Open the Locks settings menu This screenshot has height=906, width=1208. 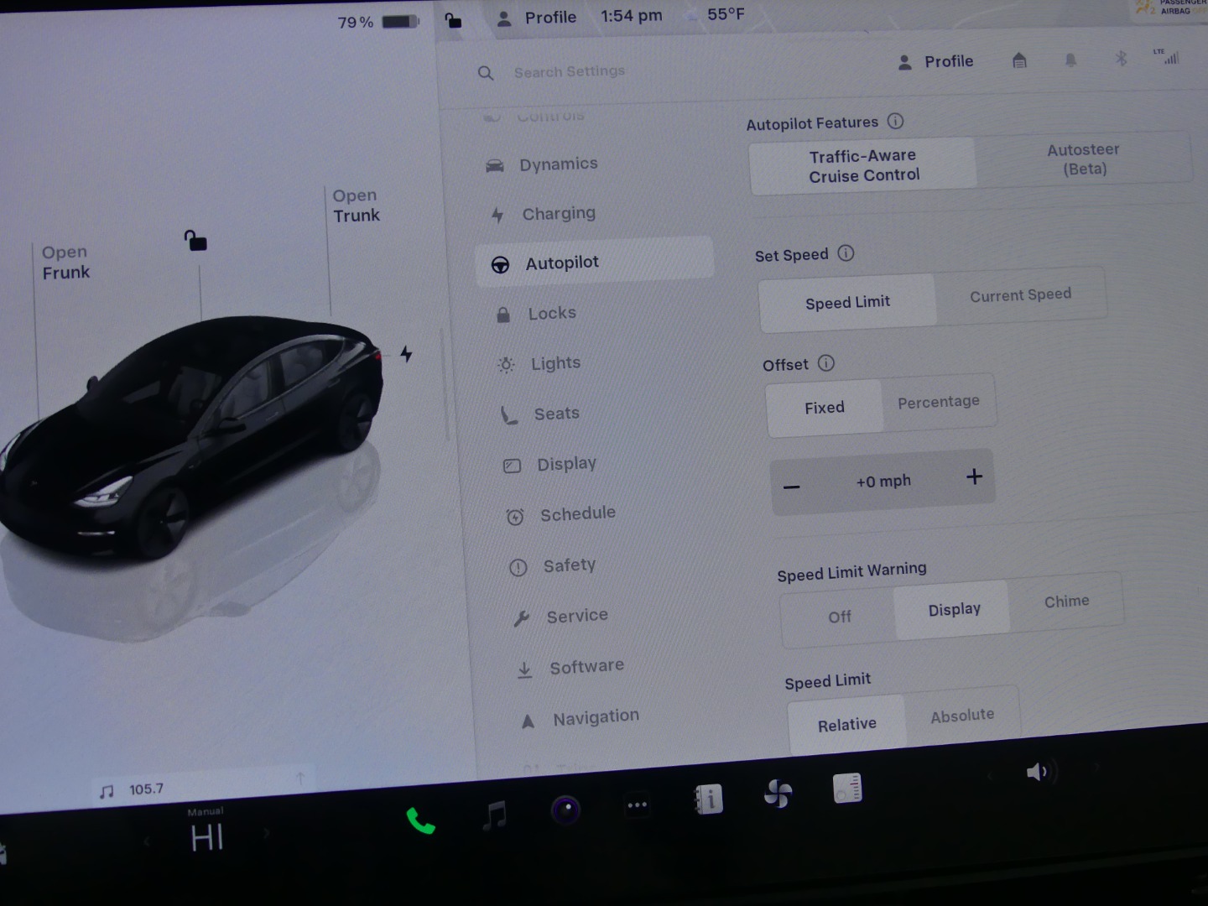(x=551, y=314)
